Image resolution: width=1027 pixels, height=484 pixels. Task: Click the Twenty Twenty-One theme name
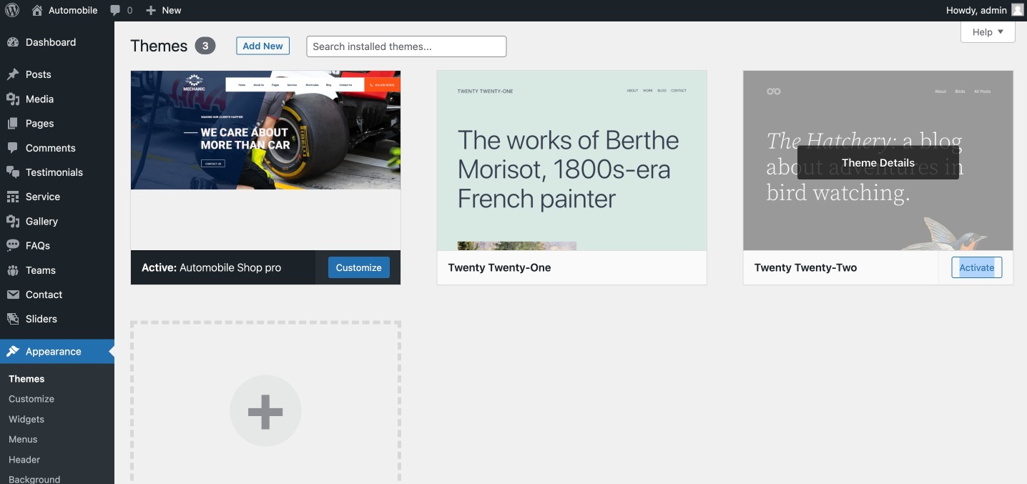click(499, 267)
